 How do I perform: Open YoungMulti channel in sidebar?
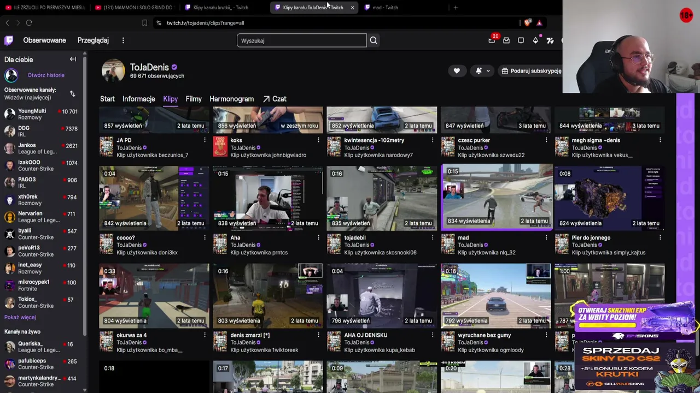tap(42, 114)
